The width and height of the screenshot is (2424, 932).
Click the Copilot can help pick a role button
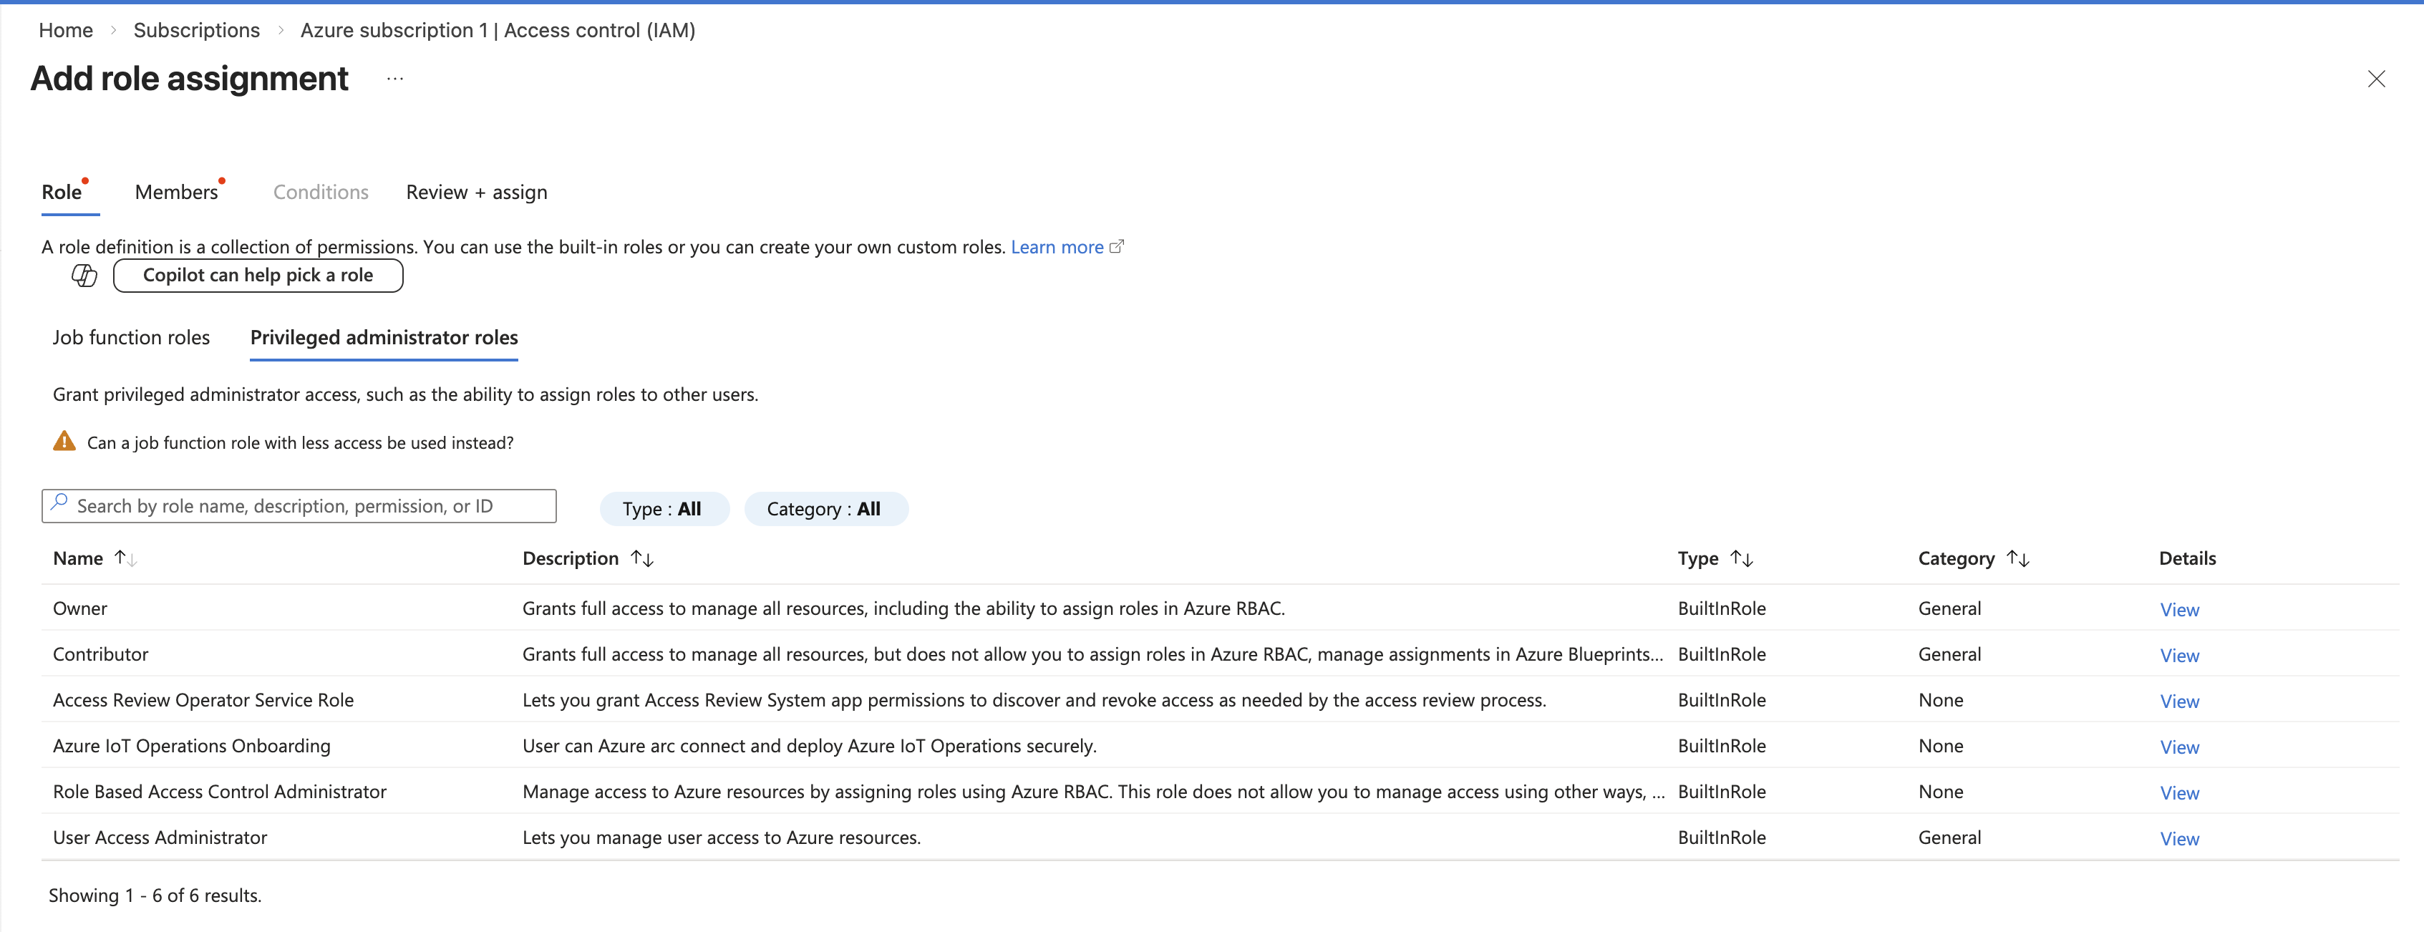click(x=258, y=275)
